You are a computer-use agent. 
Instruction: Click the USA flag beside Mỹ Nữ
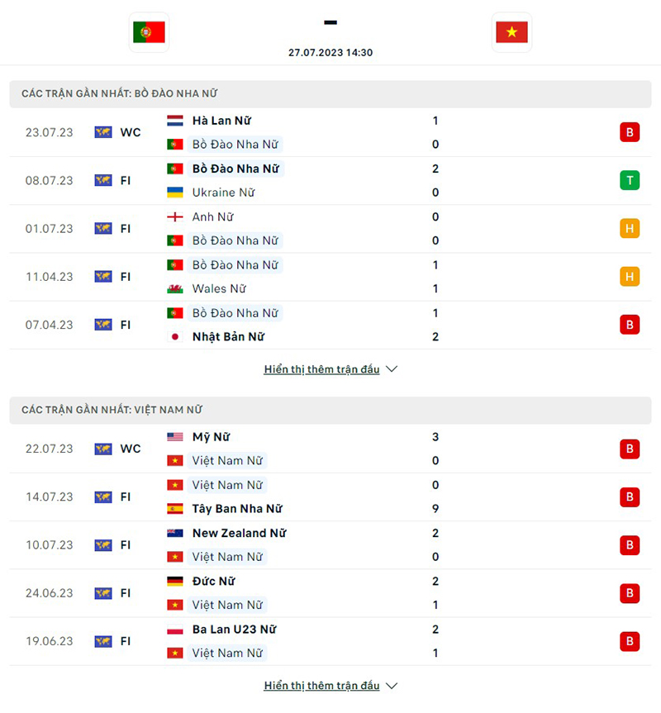coord(175,437)
